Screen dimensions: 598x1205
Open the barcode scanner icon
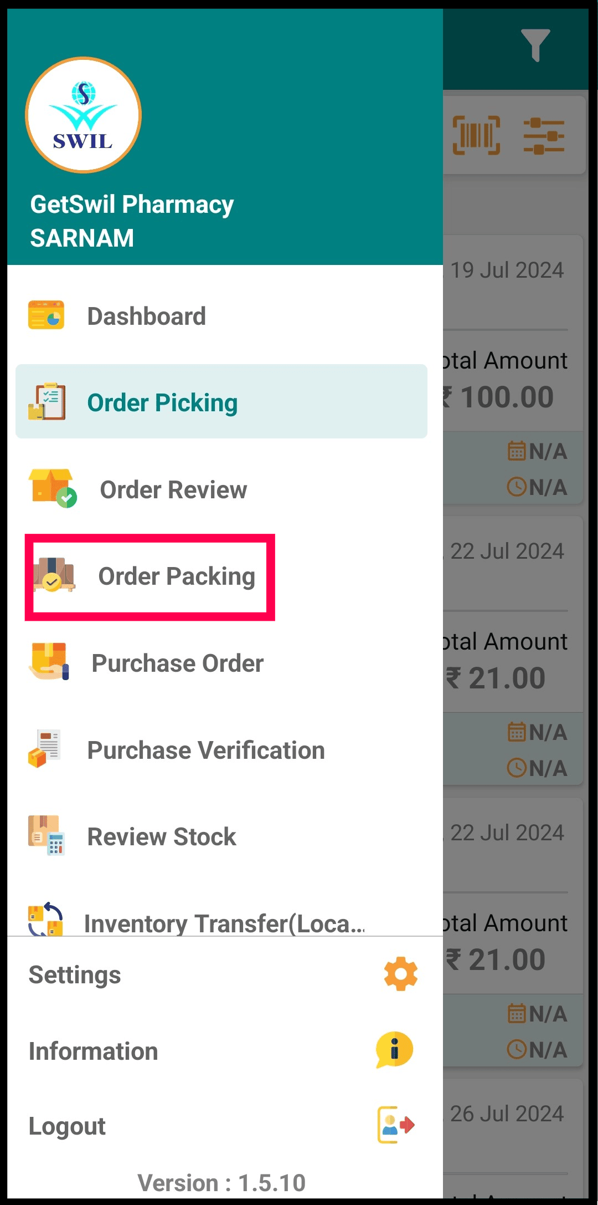click(476, 135)
